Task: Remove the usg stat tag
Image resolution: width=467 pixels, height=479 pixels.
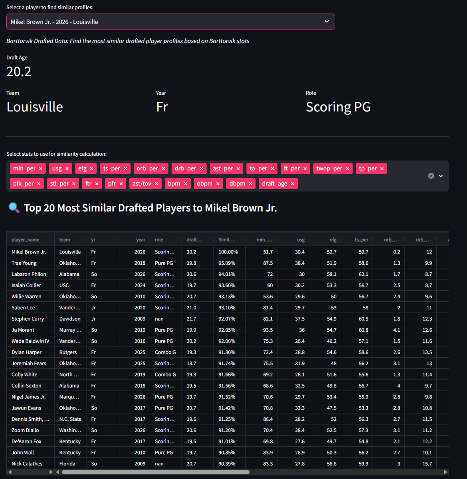Action: click(x=67, y=169)
